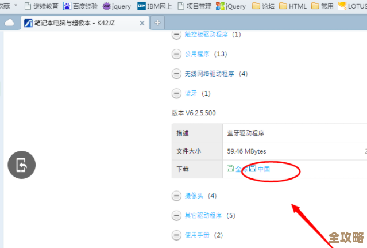Viewport: 367px width, 248px height.
Task: Collapse the 触控板驱动程序 section
Action: click(x=176, y=35)
